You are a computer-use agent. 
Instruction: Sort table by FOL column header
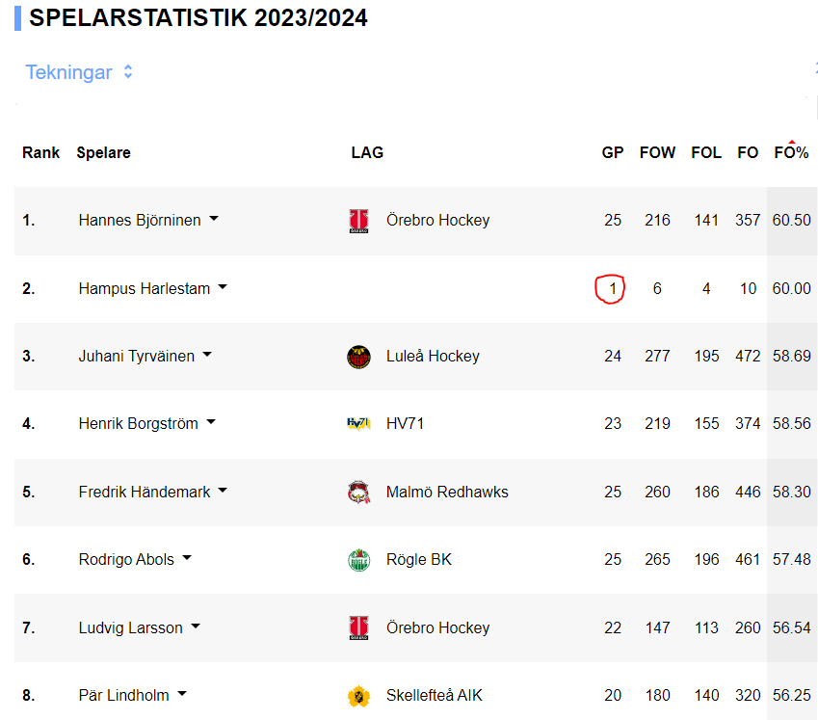(x=706, y=152)
